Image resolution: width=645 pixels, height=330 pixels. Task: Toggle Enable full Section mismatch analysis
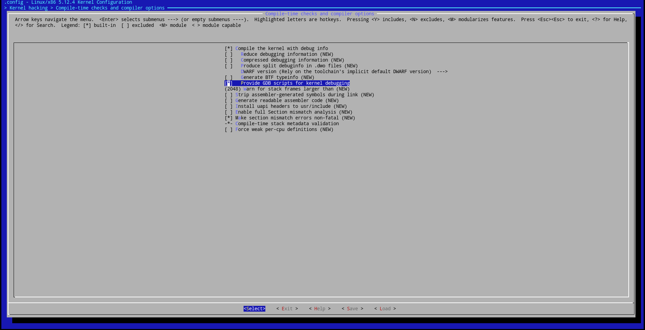click(x=229, y=112)
